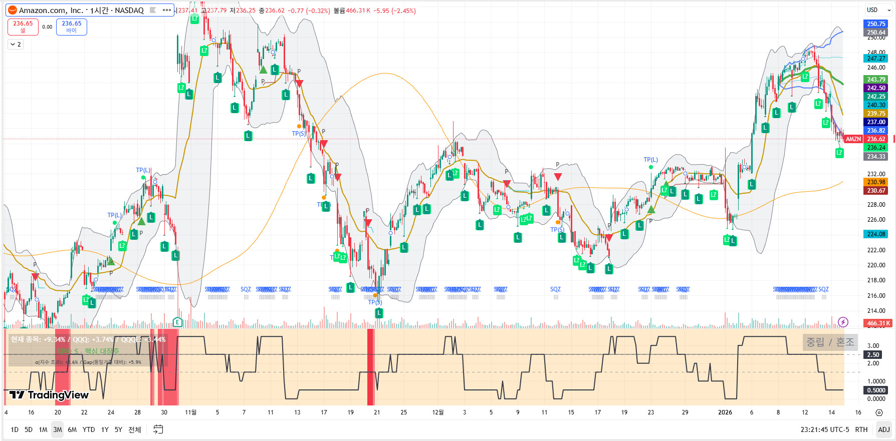Click the 0.00 spread value between sell and buy

[x=47, y=27]
